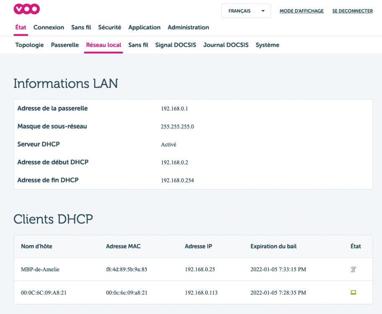Click the green wired device status icon
This screenshot has height=314, width=382.
tap(353, 292)
